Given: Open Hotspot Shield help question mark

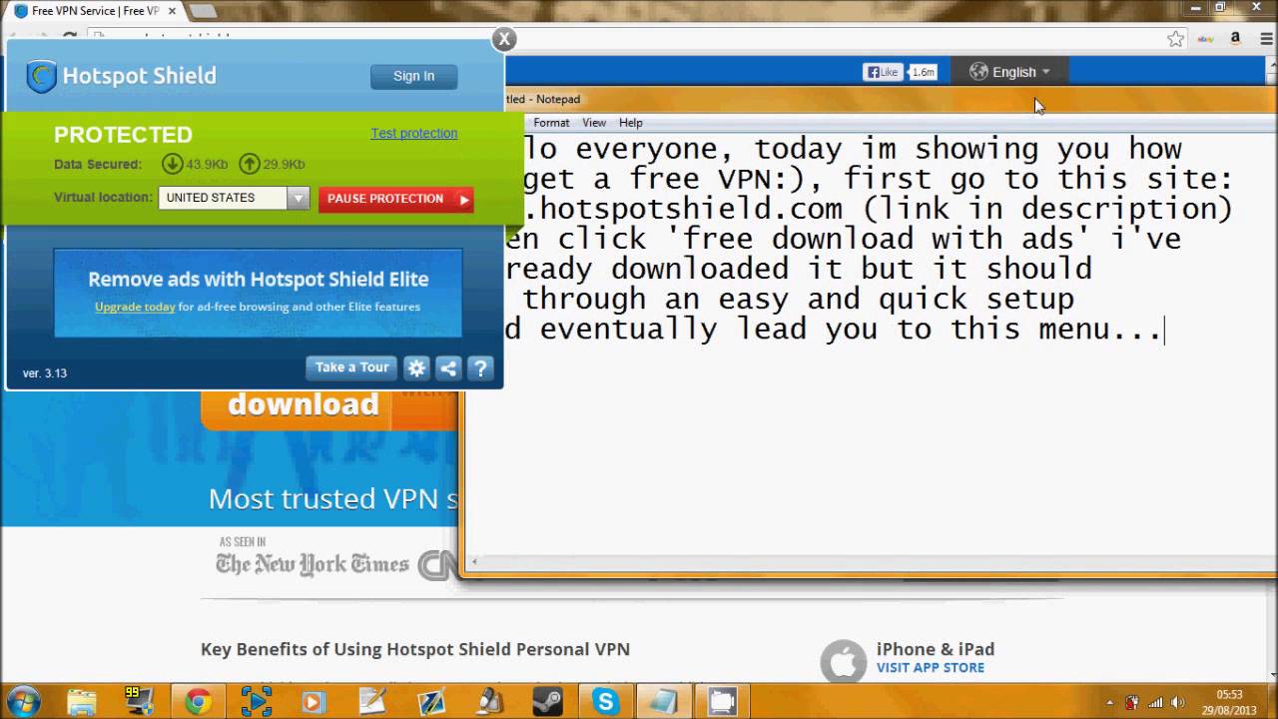Looking at the screenshot, I should coord(480,368).
